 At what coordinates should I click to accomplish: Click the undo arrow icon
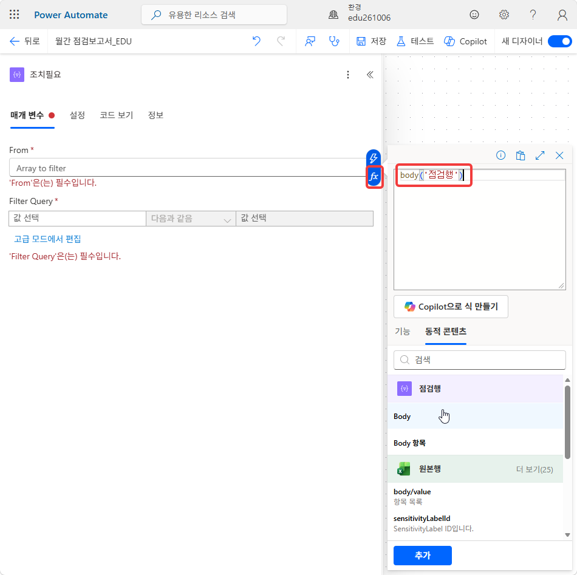[256, 41]
